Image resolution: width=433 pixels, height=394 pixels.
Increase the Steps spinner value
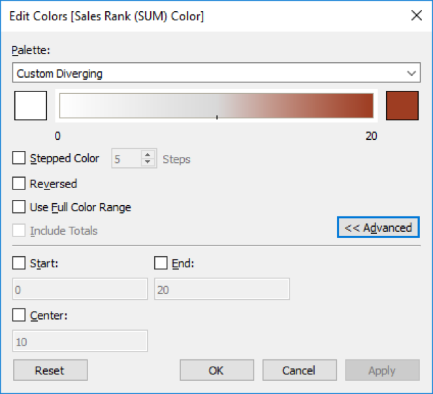point(148,155)
